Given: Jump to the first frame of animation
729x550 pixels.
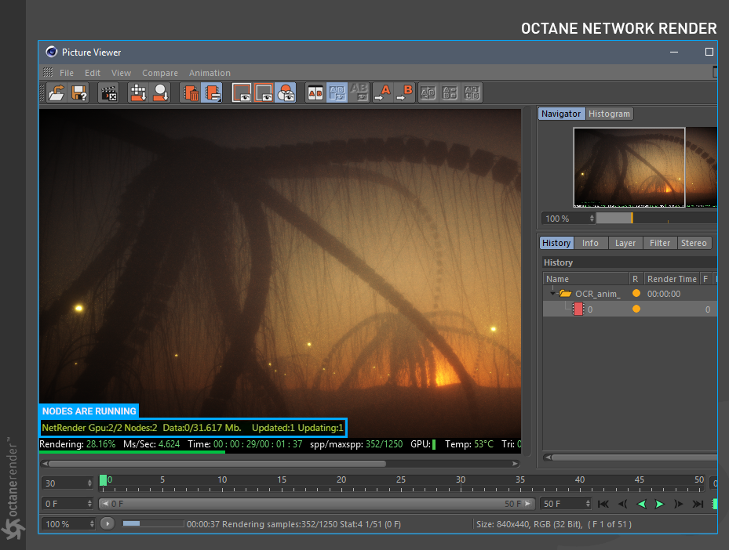Looking at the screenshot, I should [603, 504].
